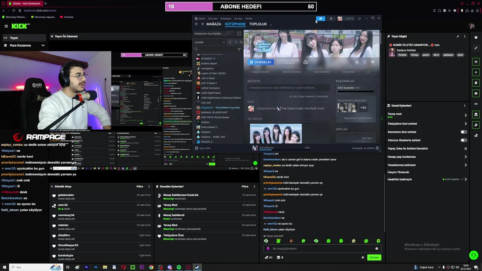This screenshot has height=271, width=482.
Task: Click Yapay Zeka ile Sohbet Denetimi row
Action: click(427, 149)
